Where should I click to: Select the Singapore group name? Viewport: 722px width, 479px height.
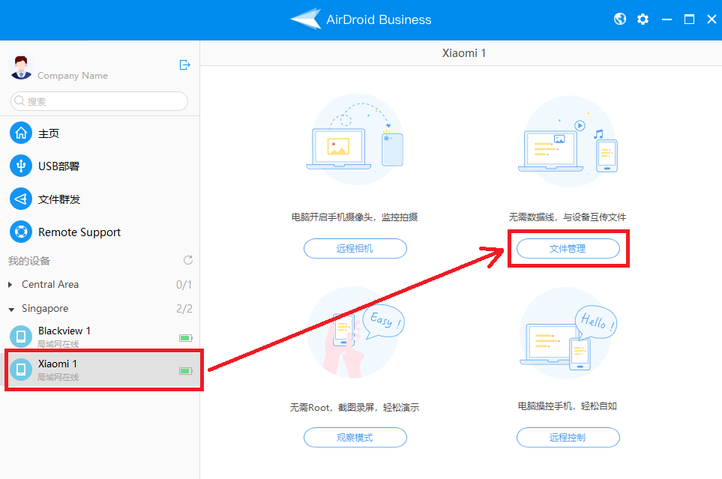click(x=45, y=309)
